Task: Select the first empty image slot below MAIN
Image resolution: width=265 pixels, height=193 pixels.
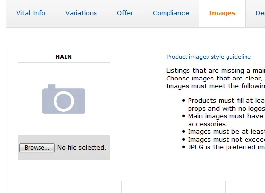Action: pos(64,187)
